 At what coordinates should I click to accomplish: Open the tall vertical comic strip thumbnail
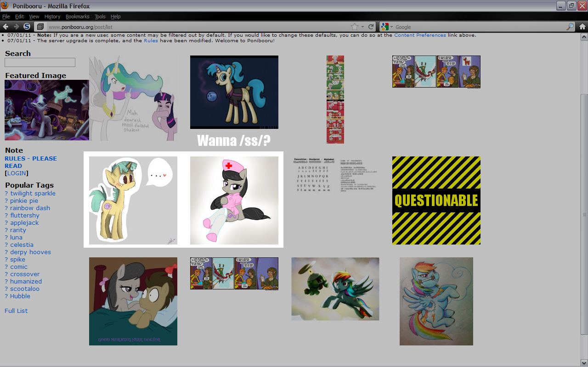pos(335,100)
